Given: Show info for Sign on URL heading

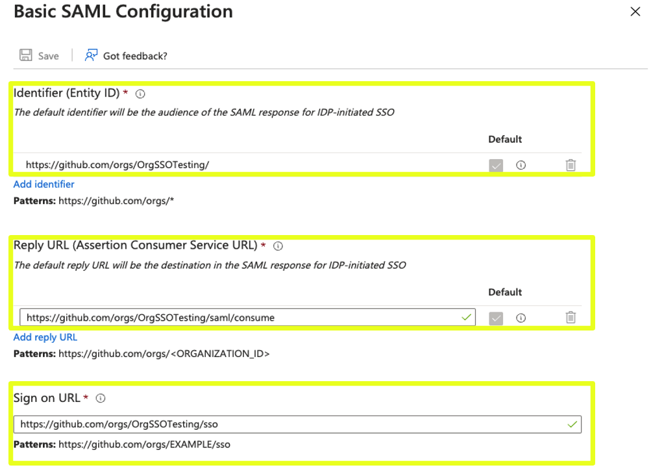Looking at the screenshot, I should (x=101, y=399).
